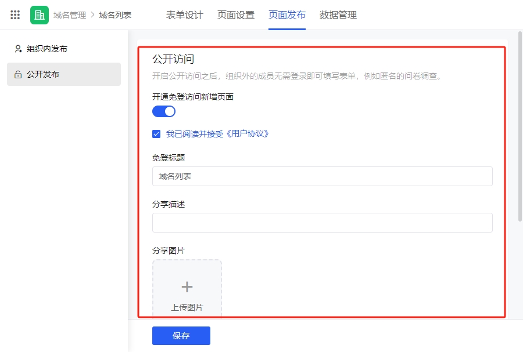523x352 pixels.
Task: Click the lock icon beside 公开发布
Action: tap(18, 75)
